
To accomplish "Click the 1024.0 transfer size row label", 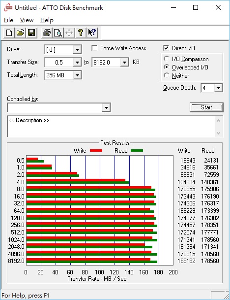I will (x=16, y=239).
